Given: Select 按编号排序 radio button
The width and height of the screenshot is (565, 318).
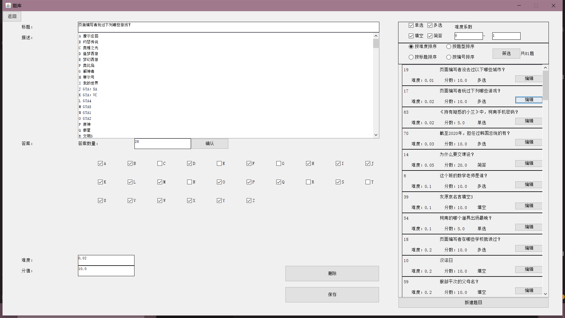Looking at the screenshot, I should tap(449, 57).
